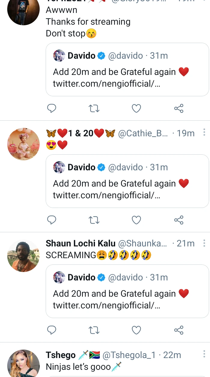Open more options for Cathie_B's tweet

tap(204, 132)
